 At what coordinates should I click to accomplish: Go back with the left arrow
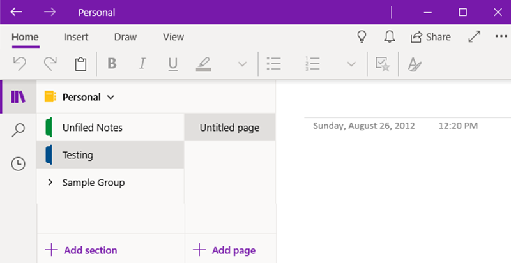(17, 12)
